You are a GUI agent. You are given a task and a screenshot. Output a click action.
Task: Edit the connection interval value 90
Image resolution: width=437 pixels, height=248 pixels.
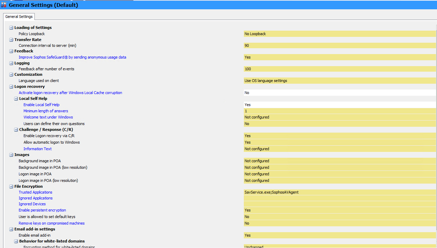click(340, 45)
